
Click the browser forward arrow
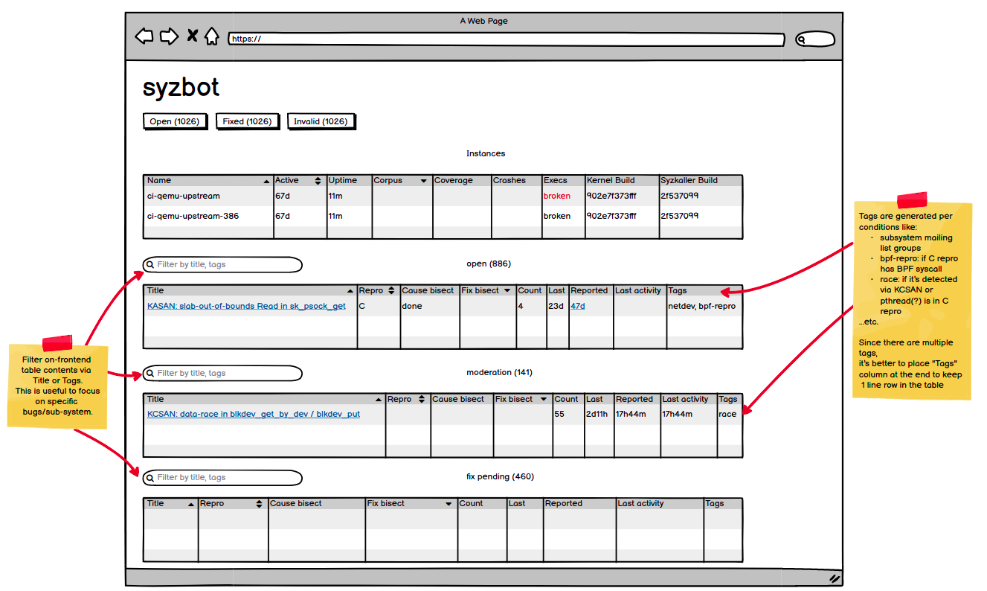coord(170,36)
